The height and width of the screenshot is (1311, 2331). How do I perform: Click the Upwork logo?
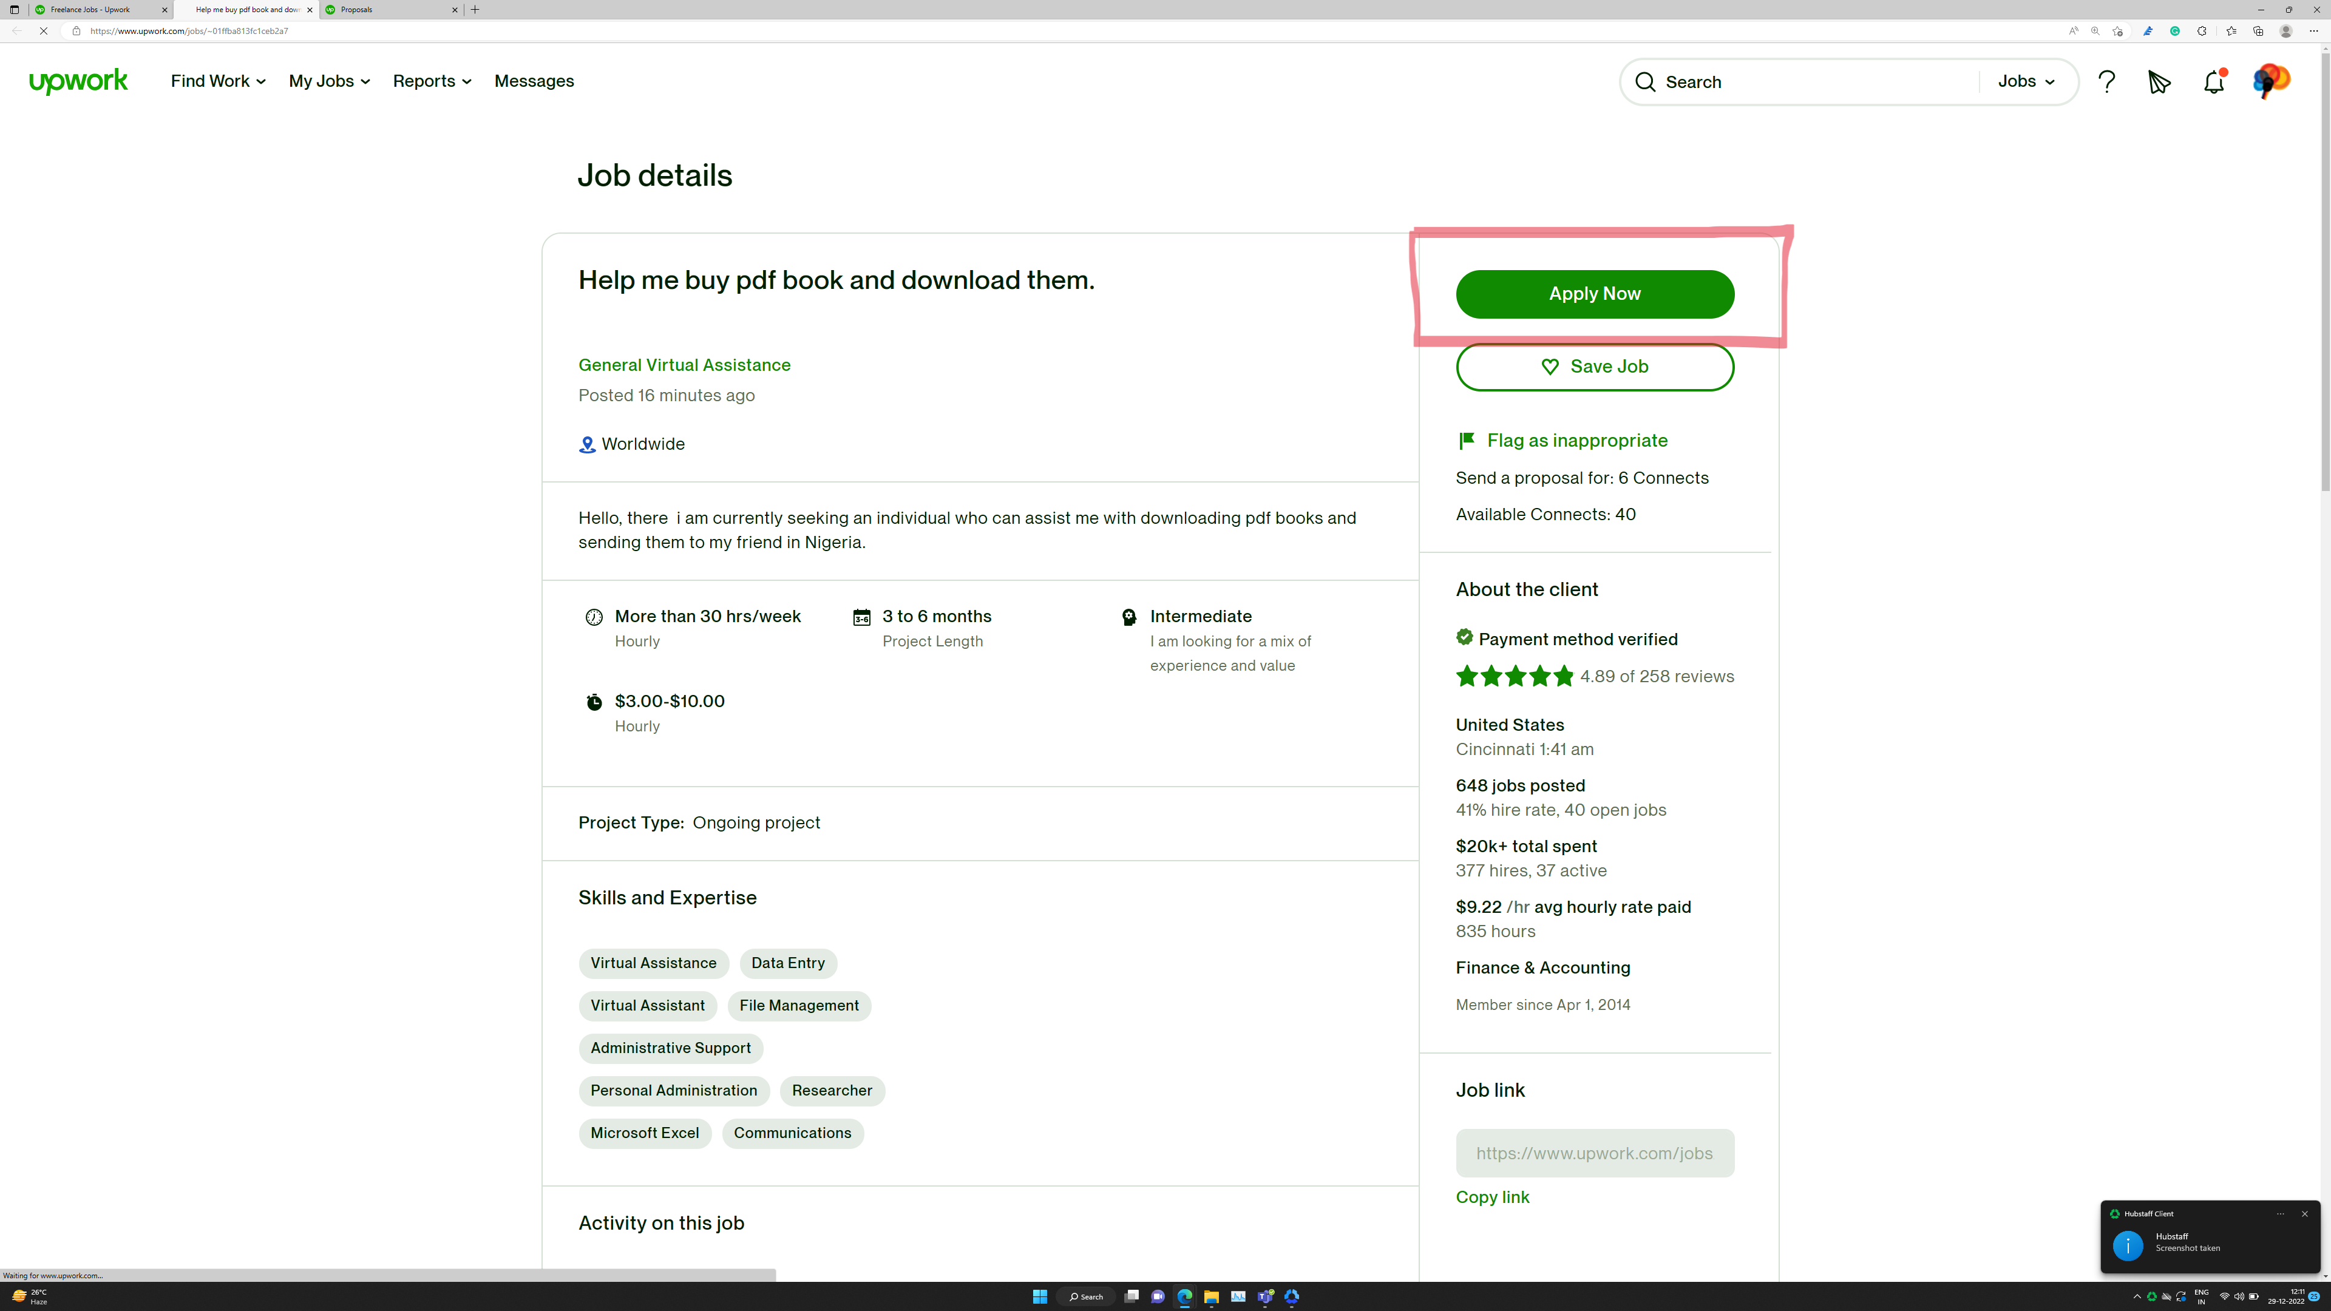(78, 81)
